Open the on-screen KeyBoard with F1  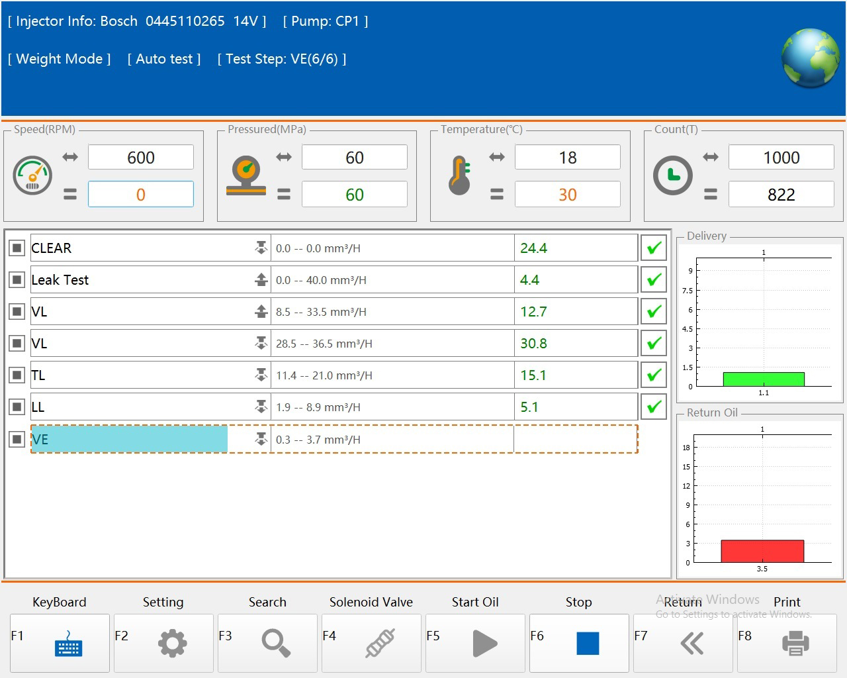tap(67, 643)
